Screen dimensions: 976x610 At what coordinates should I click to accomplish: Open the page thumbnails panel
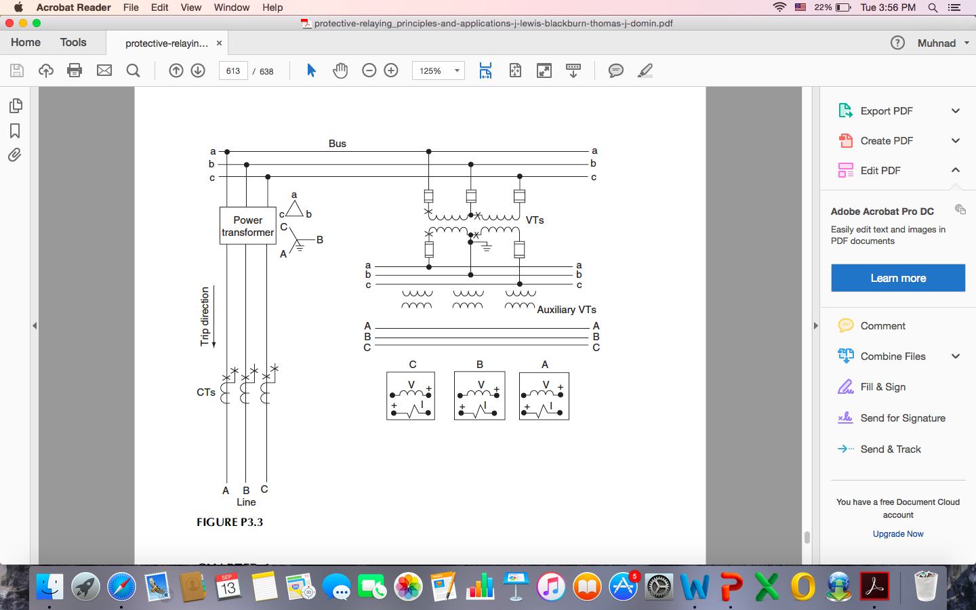coord(15,106)
